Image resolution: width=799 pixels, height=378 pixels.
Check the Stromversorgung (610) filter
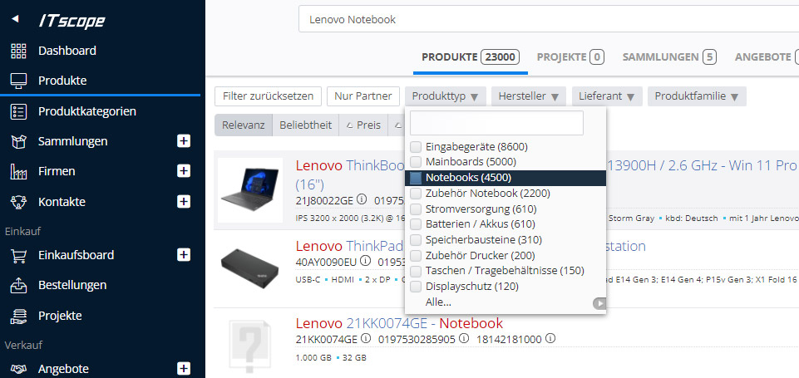tap(416, 209)
